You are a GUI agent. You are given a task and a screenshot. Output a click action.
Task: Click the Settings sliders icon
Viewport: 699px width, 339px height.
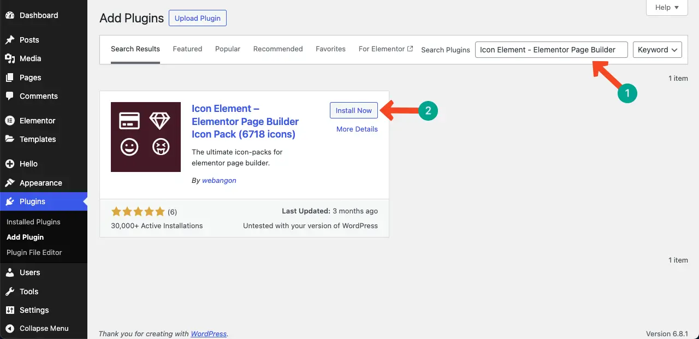click(x=10, y=310)
